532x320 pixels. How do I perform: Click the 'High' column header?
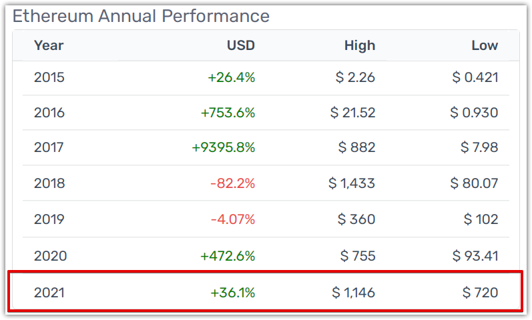coord(360,45)
